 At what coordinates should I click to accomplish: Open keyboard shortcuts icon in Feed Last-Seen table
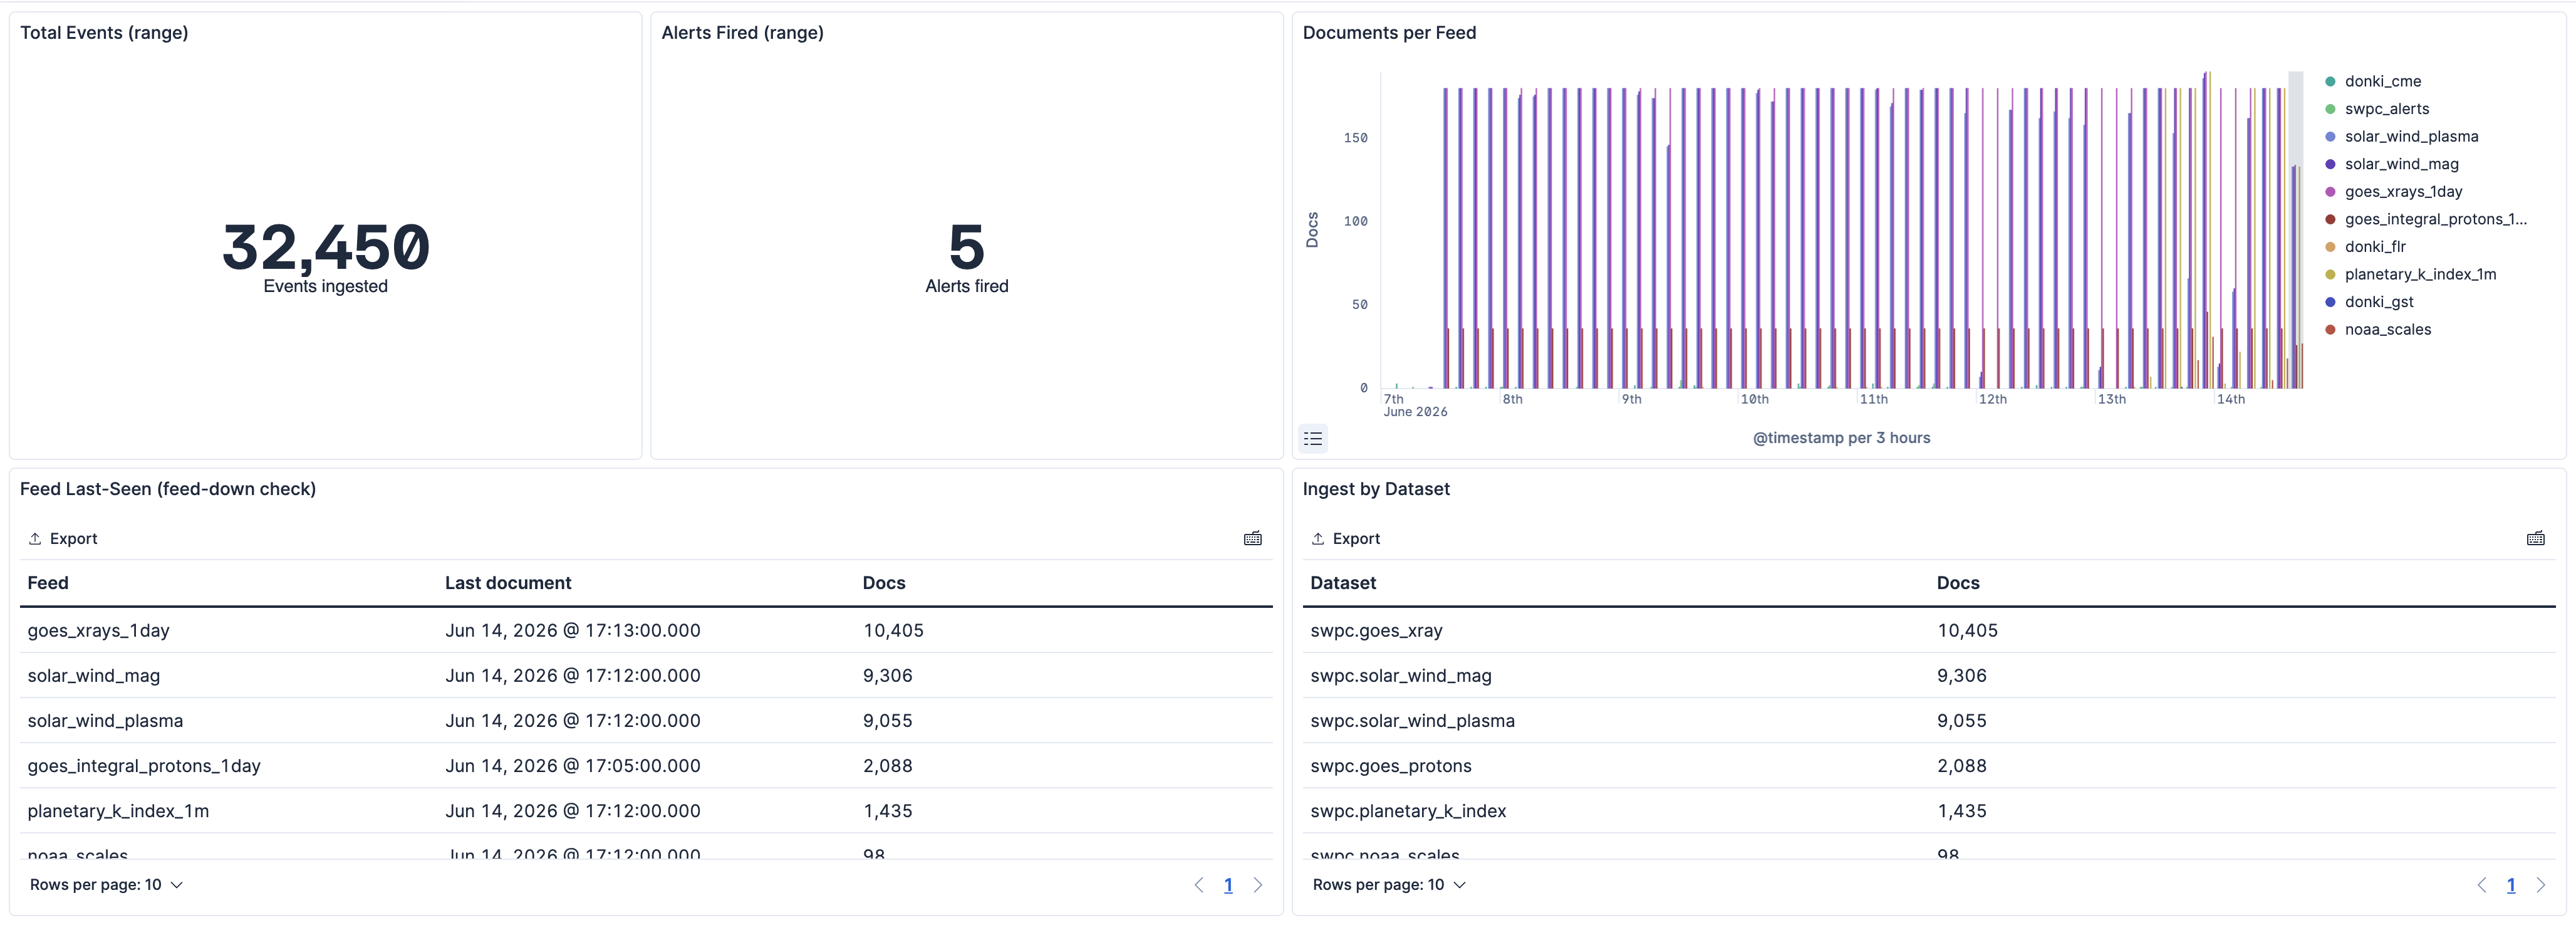click(x=1252, y=539)
